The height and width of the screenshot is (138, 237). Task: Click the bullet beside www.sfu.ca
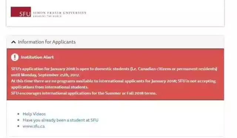18,126
